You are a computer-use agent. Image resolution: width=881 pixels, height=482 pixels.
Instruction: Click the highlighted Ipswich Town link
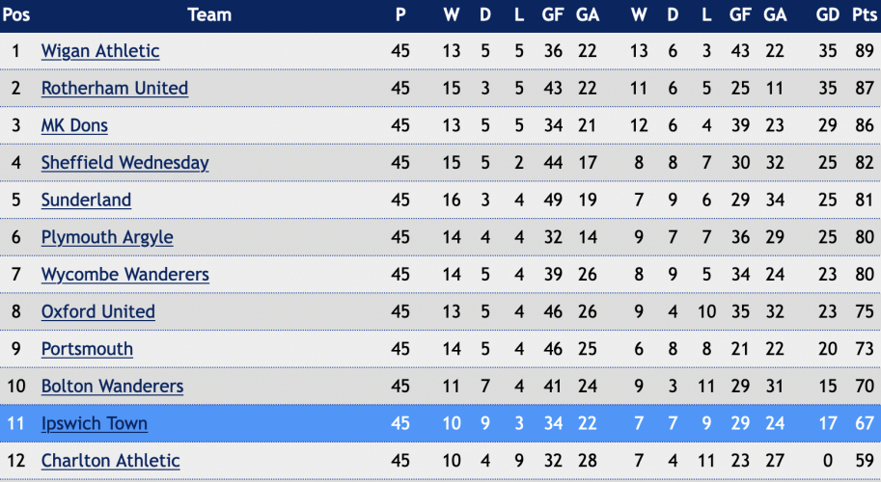95,423
